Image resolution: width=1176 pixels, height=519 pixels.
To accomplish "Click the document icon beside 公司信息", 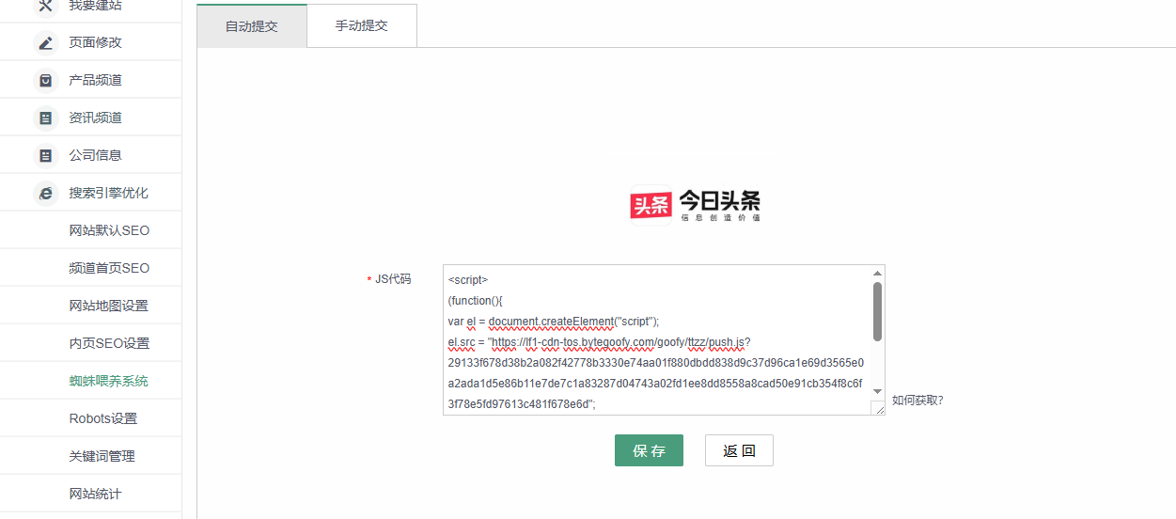I will [x=45, y=155].
